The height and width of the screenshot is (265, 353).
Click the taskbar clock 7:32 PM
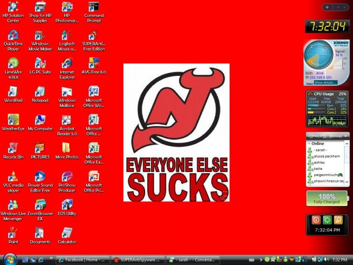coord(339,260)
